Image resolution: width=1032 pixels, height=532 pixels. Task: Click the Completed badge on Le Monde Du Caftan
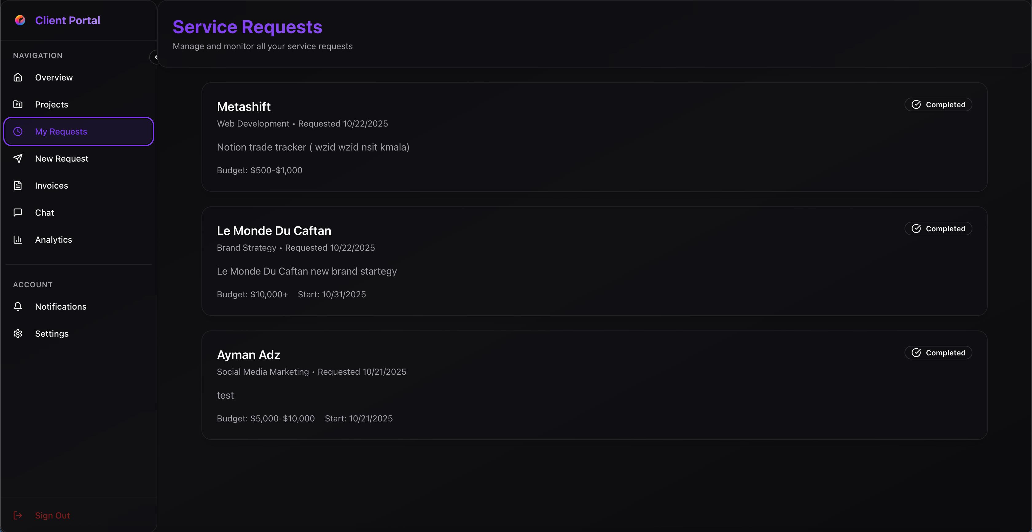pyautogui.click(x=938, y=228)
